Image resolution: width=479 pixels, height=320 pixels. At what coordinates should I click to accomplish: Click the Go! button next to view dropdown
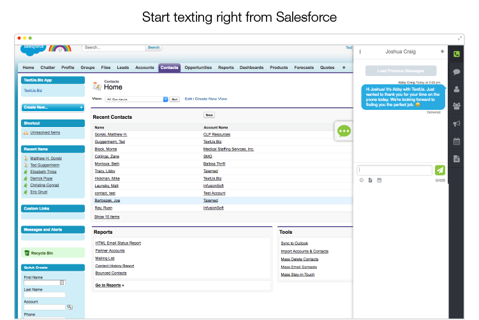coord(174,100)
